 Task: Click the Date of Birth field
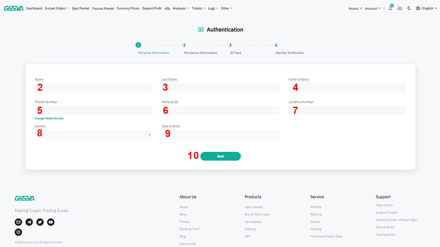click(220, 135)
